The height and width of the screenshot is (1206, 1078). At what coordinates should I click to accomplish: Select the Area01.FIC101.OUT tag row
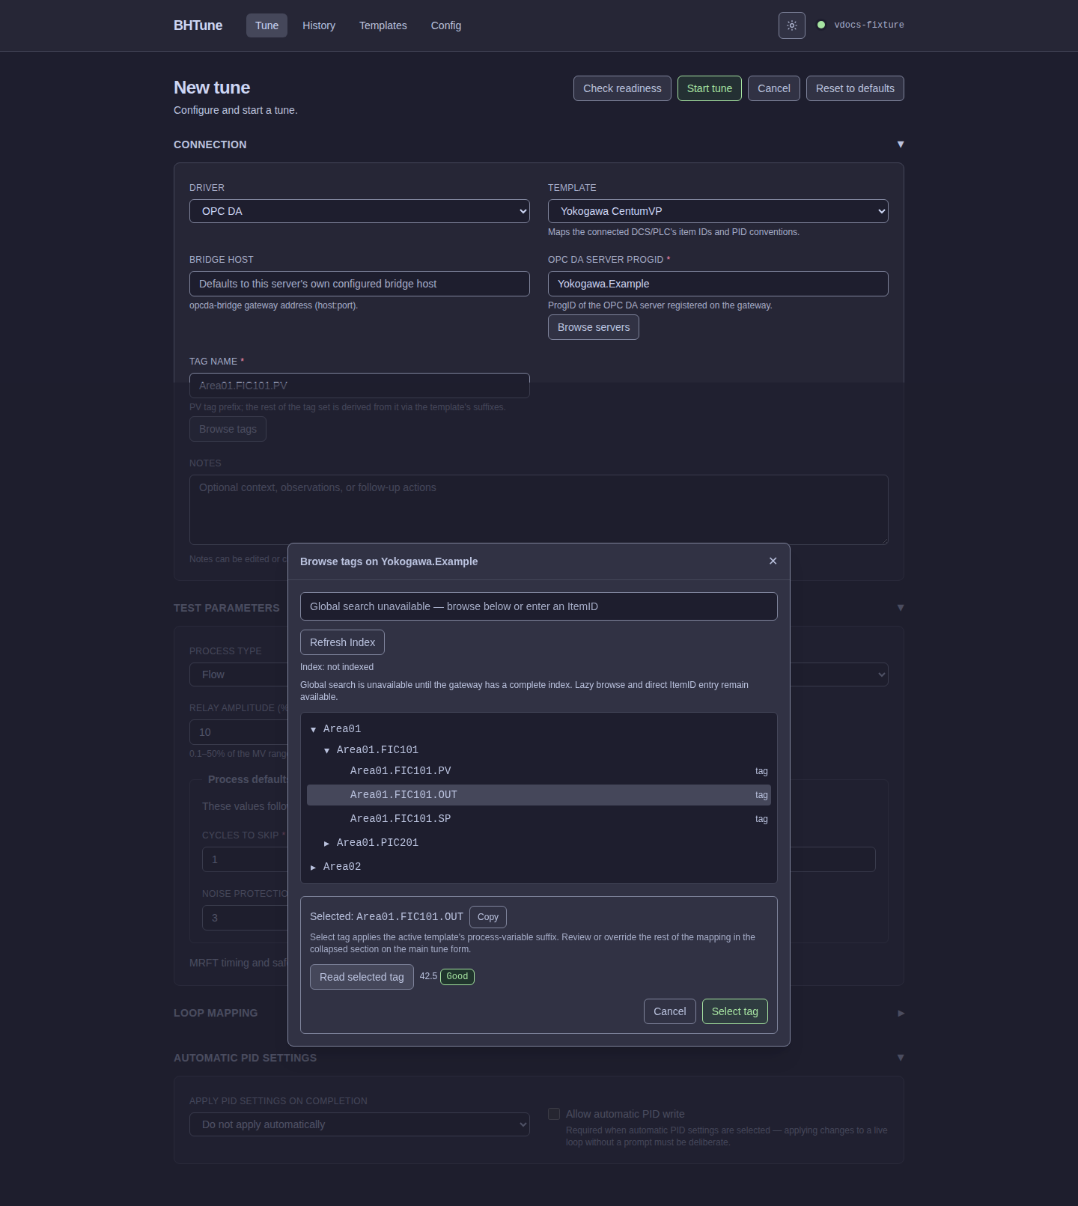539,795
